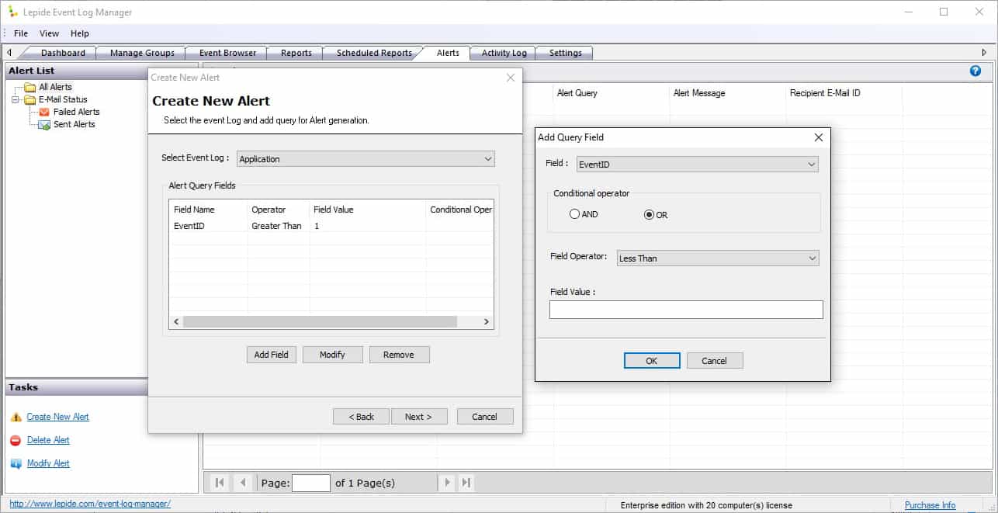The image size is (998, 513).
Task: Switch to the Reports tab
Action: 296,53
